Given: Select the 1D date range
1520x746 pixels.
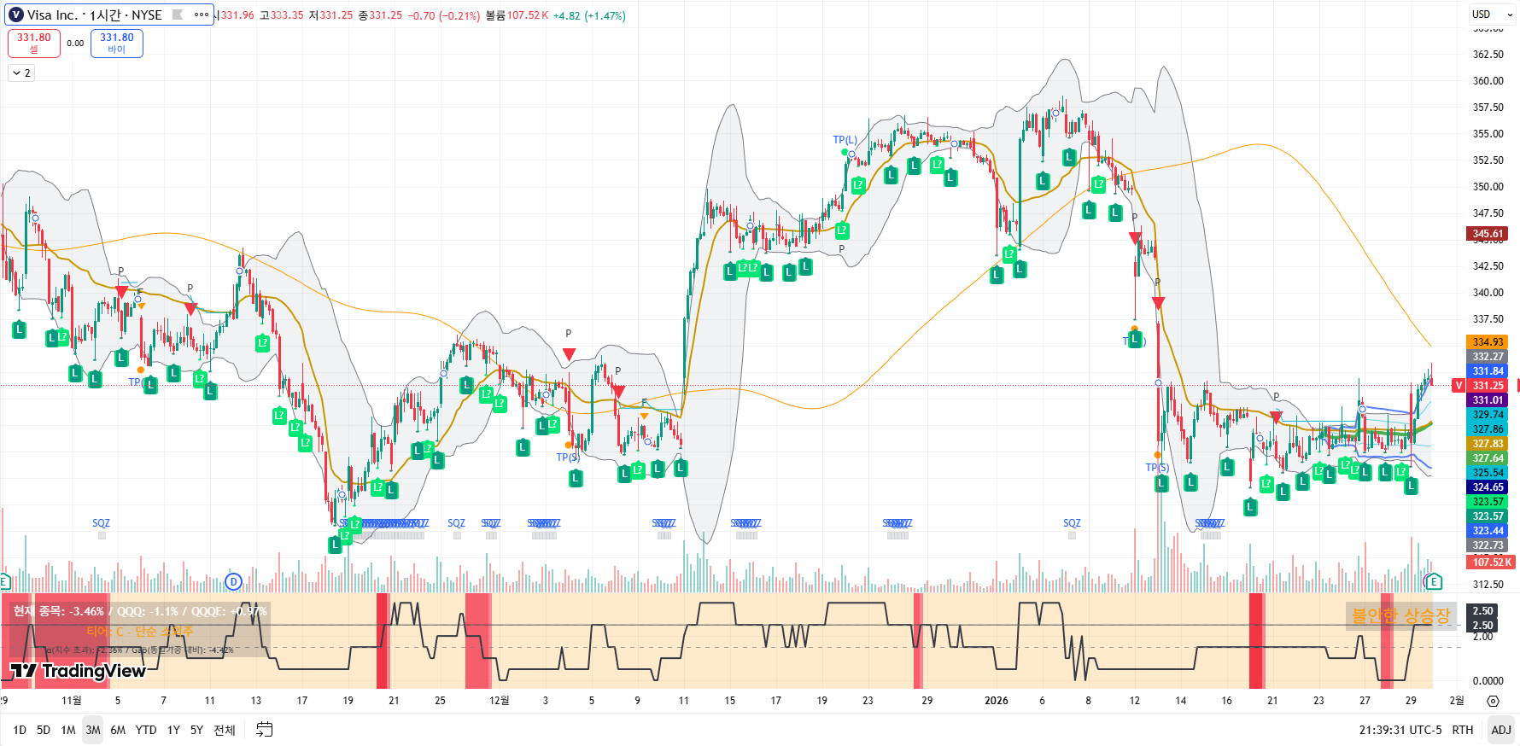Looking at the screenshot, I should click(x=20, y=730).
